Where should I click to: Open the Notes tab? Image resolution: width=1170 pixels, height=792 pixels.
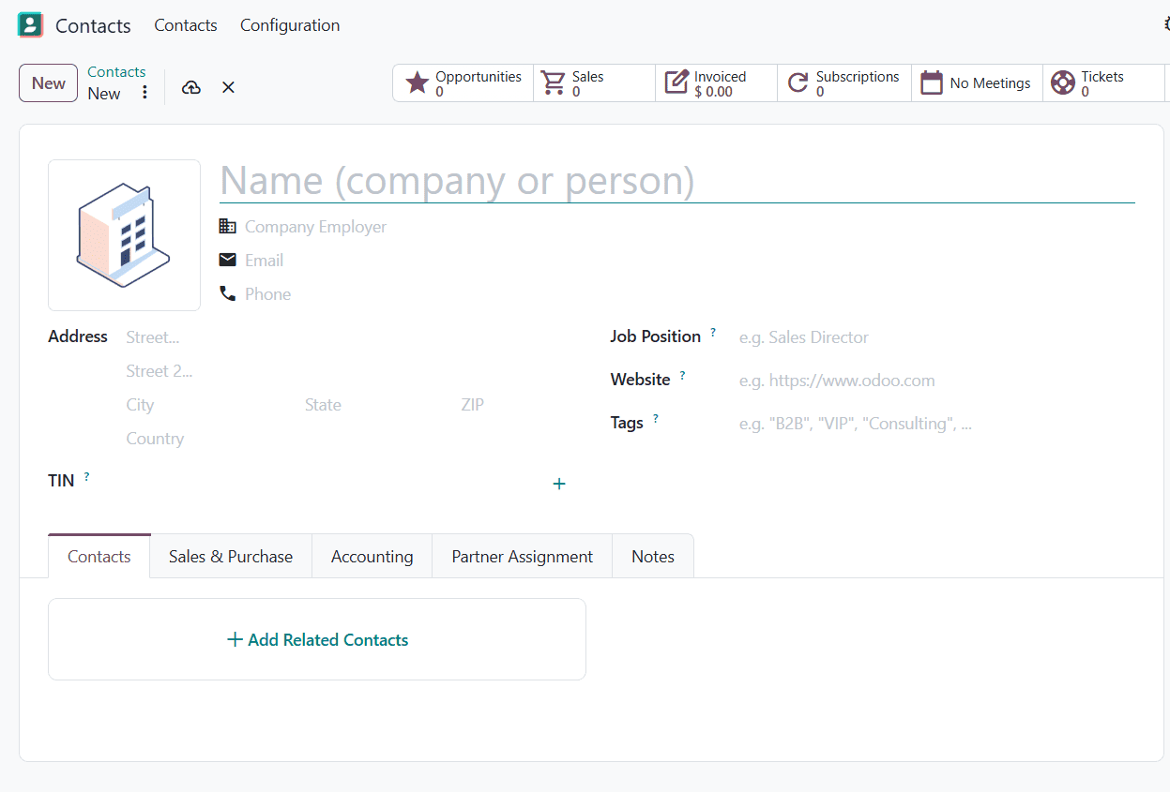coord(653,556)
